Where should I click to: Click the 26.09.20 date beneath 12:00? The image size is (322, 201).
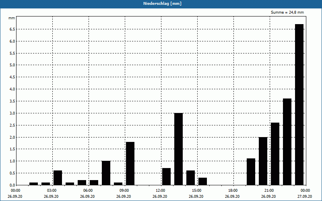[x=159, y=196]
